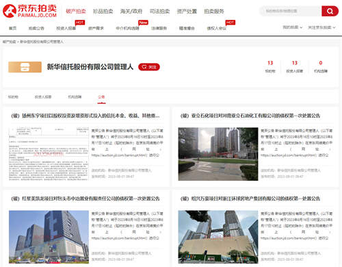Click the search input field
Viewport: 342px width, 267px height.
(x=291, y=11)
